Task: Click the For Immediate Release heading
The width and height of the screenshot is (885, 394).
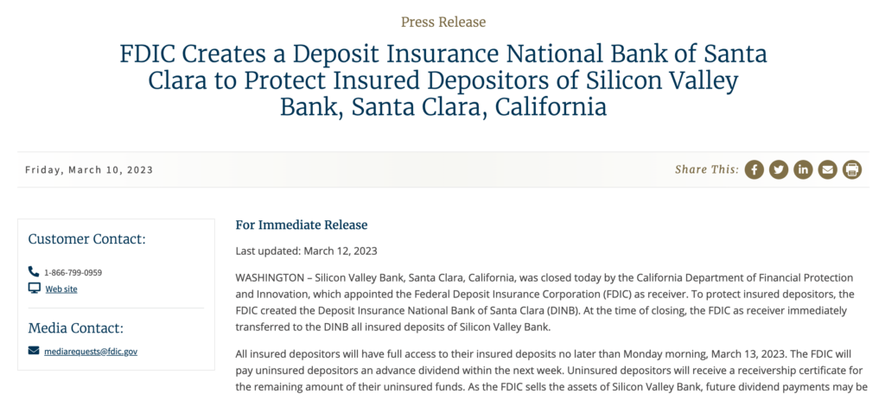Action: point(302,226)
